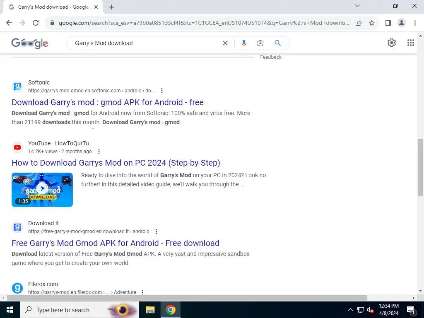Click the Google logo
Viewport: 424px width, 318px height.
(x=30, y=43)
